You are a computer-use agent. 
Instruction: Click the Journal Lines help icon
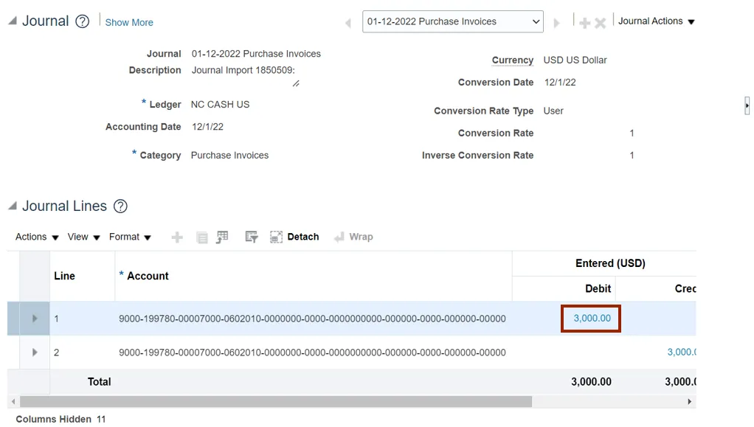coord(120,206)
